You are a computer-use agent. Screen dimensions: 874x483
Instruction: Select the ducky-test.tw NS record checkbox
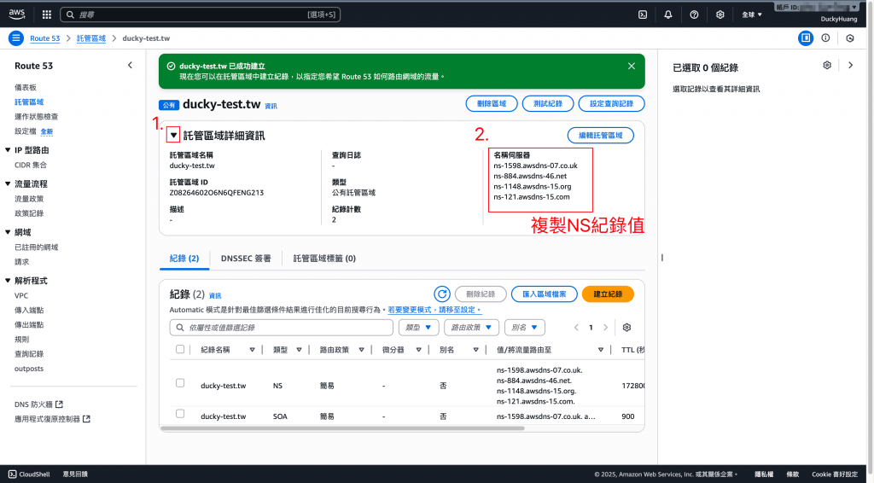180,382
